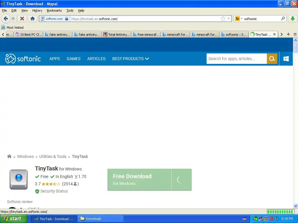The image size is (298, 223).
Task: Bookmark this page with the star icon
Action: [x=223, y=19]
